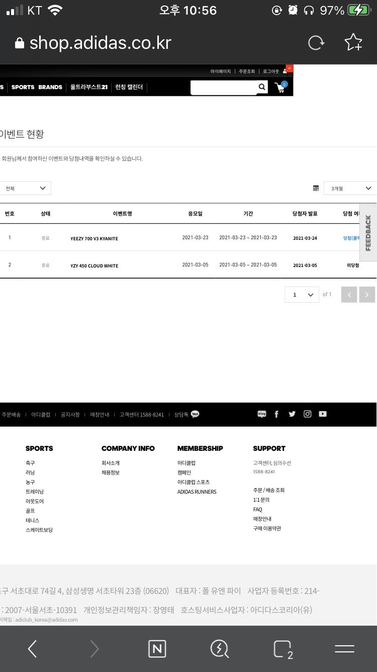Open the calendar icon beside 3개월

coord(316,188)
